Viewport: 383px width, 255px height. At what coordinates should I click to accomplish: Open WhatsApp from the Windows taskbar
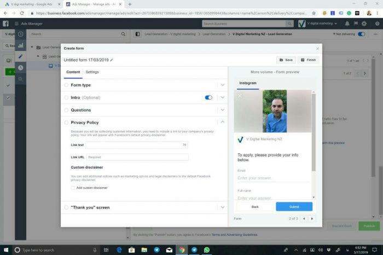point(207,250)
